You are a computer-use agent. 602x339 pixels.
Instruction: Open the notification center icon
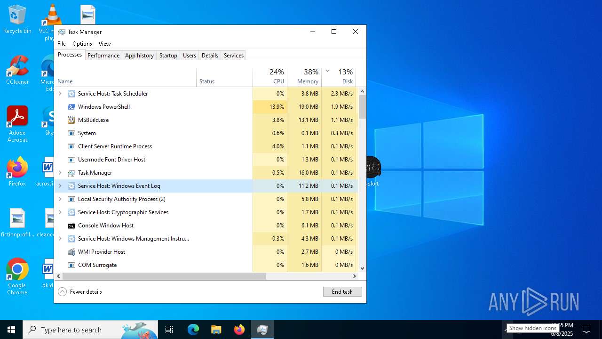(586, 330)
